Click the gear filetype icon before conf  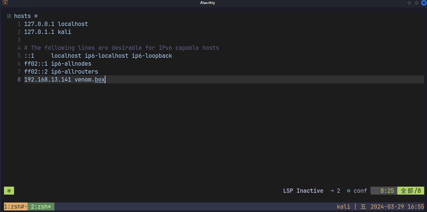pos(348,191)
